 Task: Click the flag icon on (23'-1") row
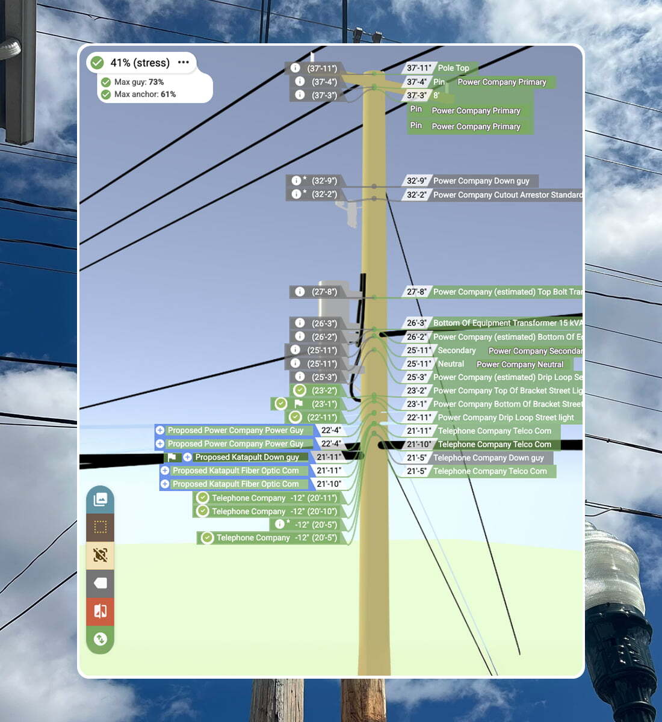pos(299,404)
